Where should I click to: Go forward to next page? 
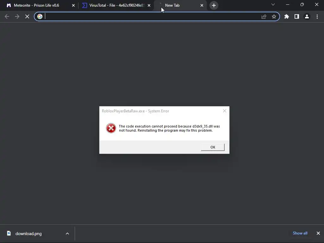(17, 16)
